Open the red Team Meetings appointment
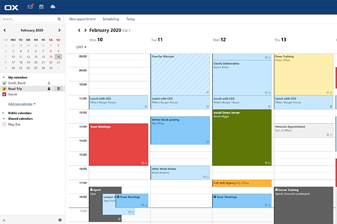Image resolution: width=337 pixels, height=224 pixels. (118, 144)
